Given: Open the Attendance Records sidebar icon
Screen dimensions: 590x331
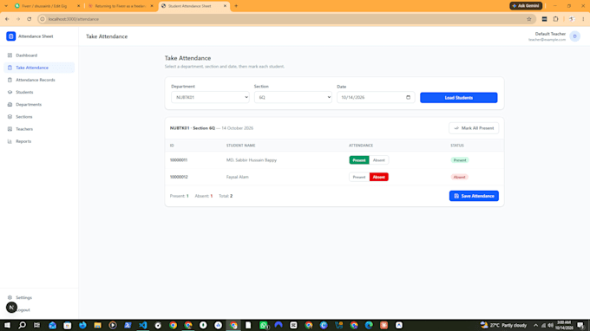Looking at the screenshot, I should point(10,80).
